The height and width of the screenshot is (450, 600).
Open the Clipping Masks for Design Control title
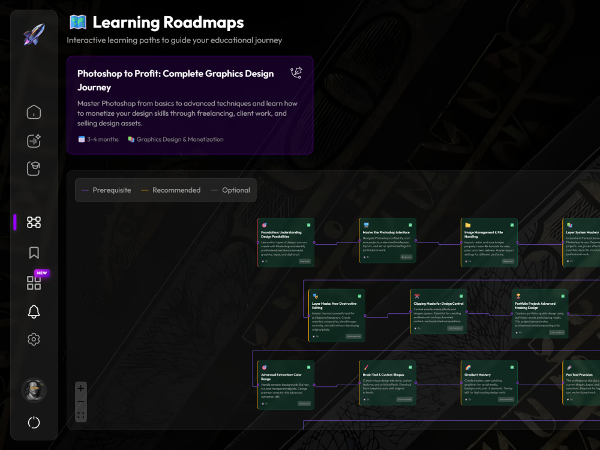click(x=439, y=304)
